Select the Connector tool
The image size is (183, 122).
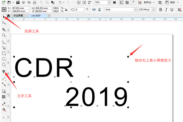point(4,84)
